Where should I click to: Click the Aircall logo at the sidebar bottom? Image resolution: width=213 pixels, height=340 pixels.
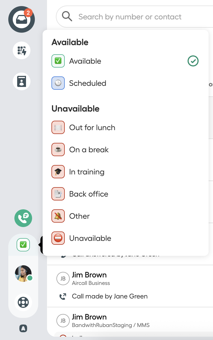pos(23,328)
